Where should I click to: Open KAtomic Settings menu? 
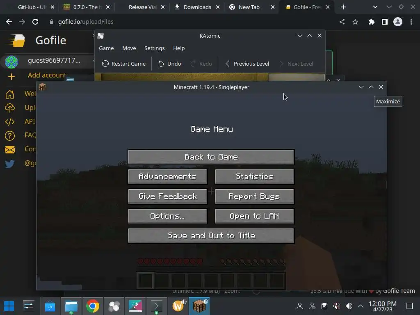click(x=154, y=48)
